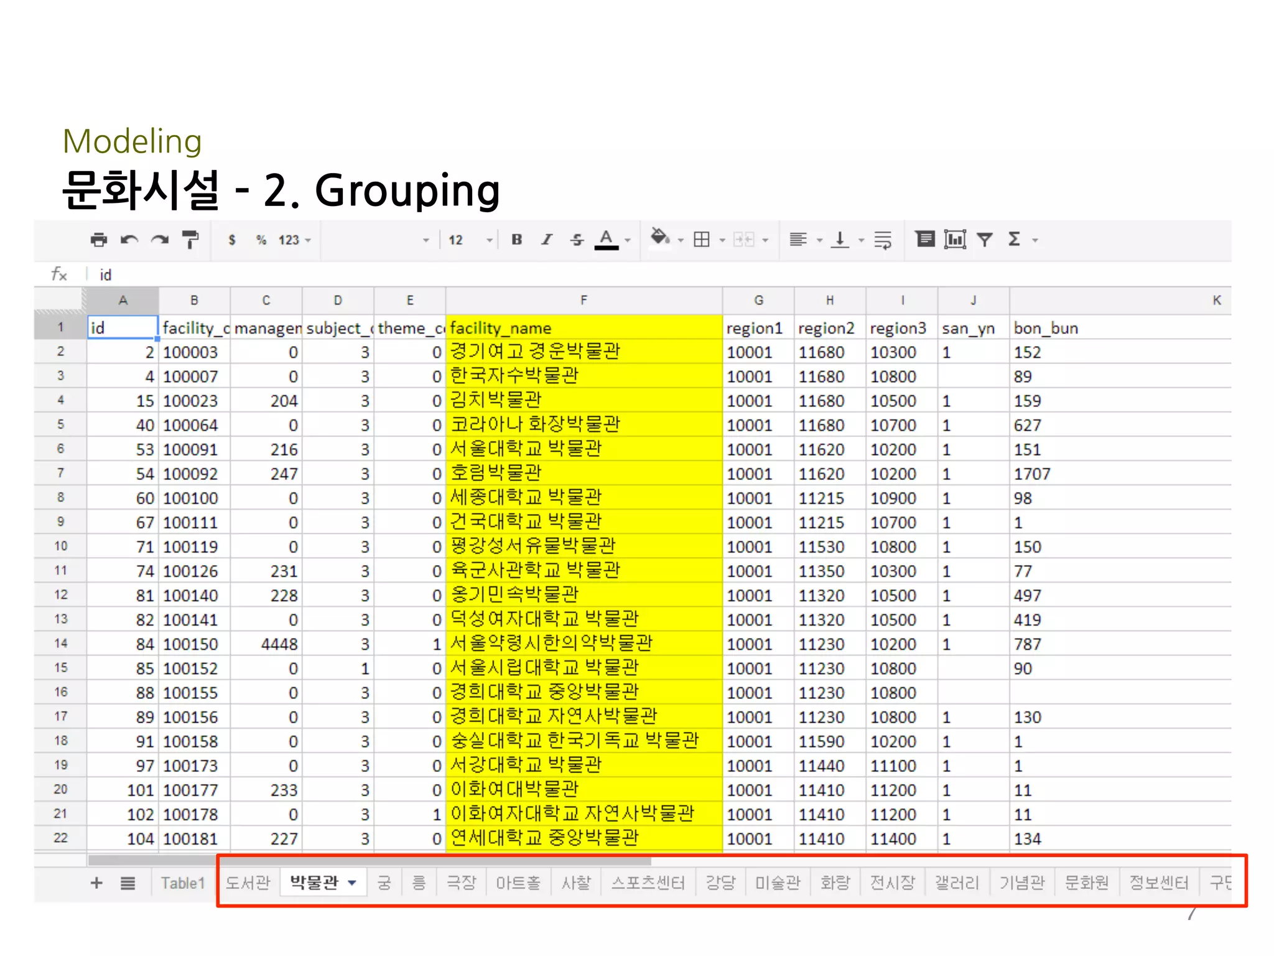Screen dimensions: 1274x956
Task: Expand the vertical align dropdown arrow
Action: point(861,240)
